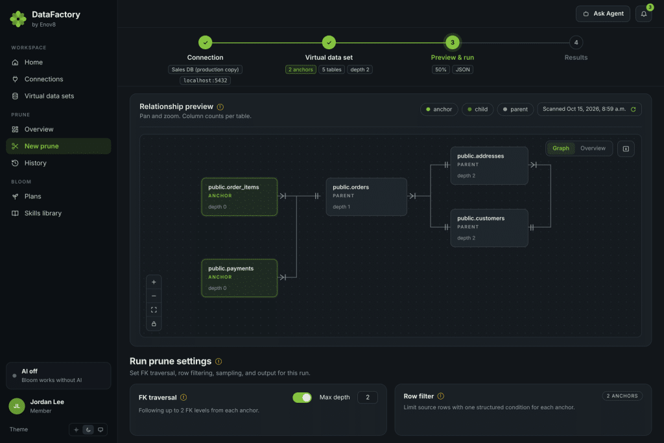Switch to the Overview graph tab
Viewport: 664px width, 443px height.
(x=593, y=149)
